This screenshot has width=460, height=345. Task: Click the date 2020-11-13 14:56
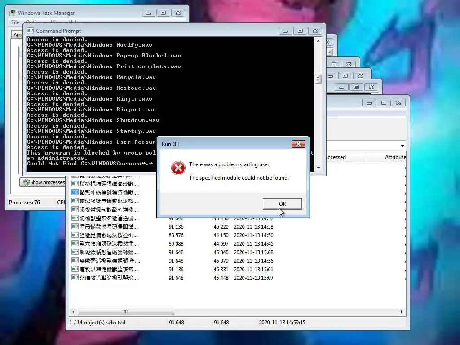(253, 261)
